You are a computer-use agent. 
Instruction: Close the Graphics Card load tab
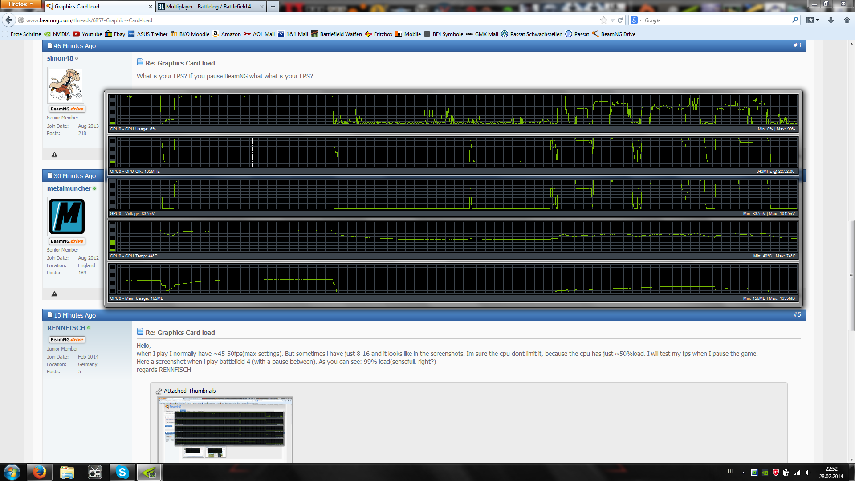[150, 7]
